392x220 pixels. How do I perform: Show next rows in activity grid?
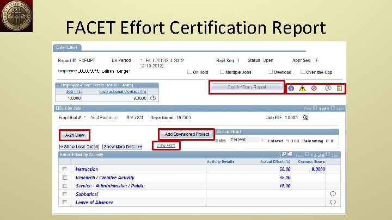328,155
